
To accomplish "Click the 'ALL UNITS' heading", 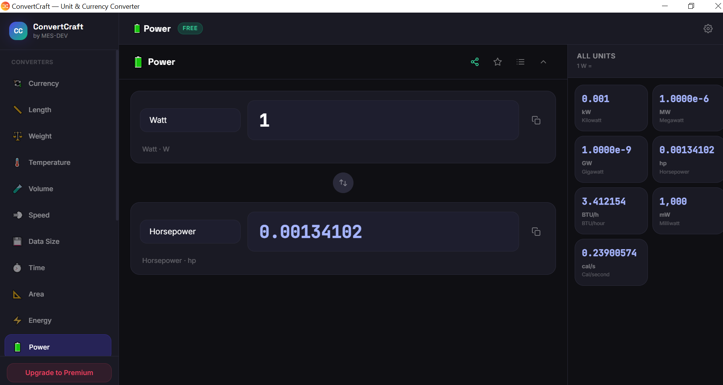I will 596,56.
